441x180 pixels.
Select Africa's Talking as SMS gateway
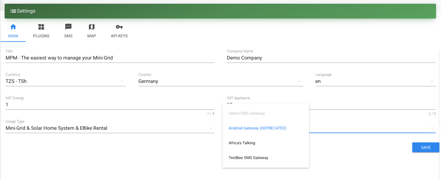click(x=242, y=143)
